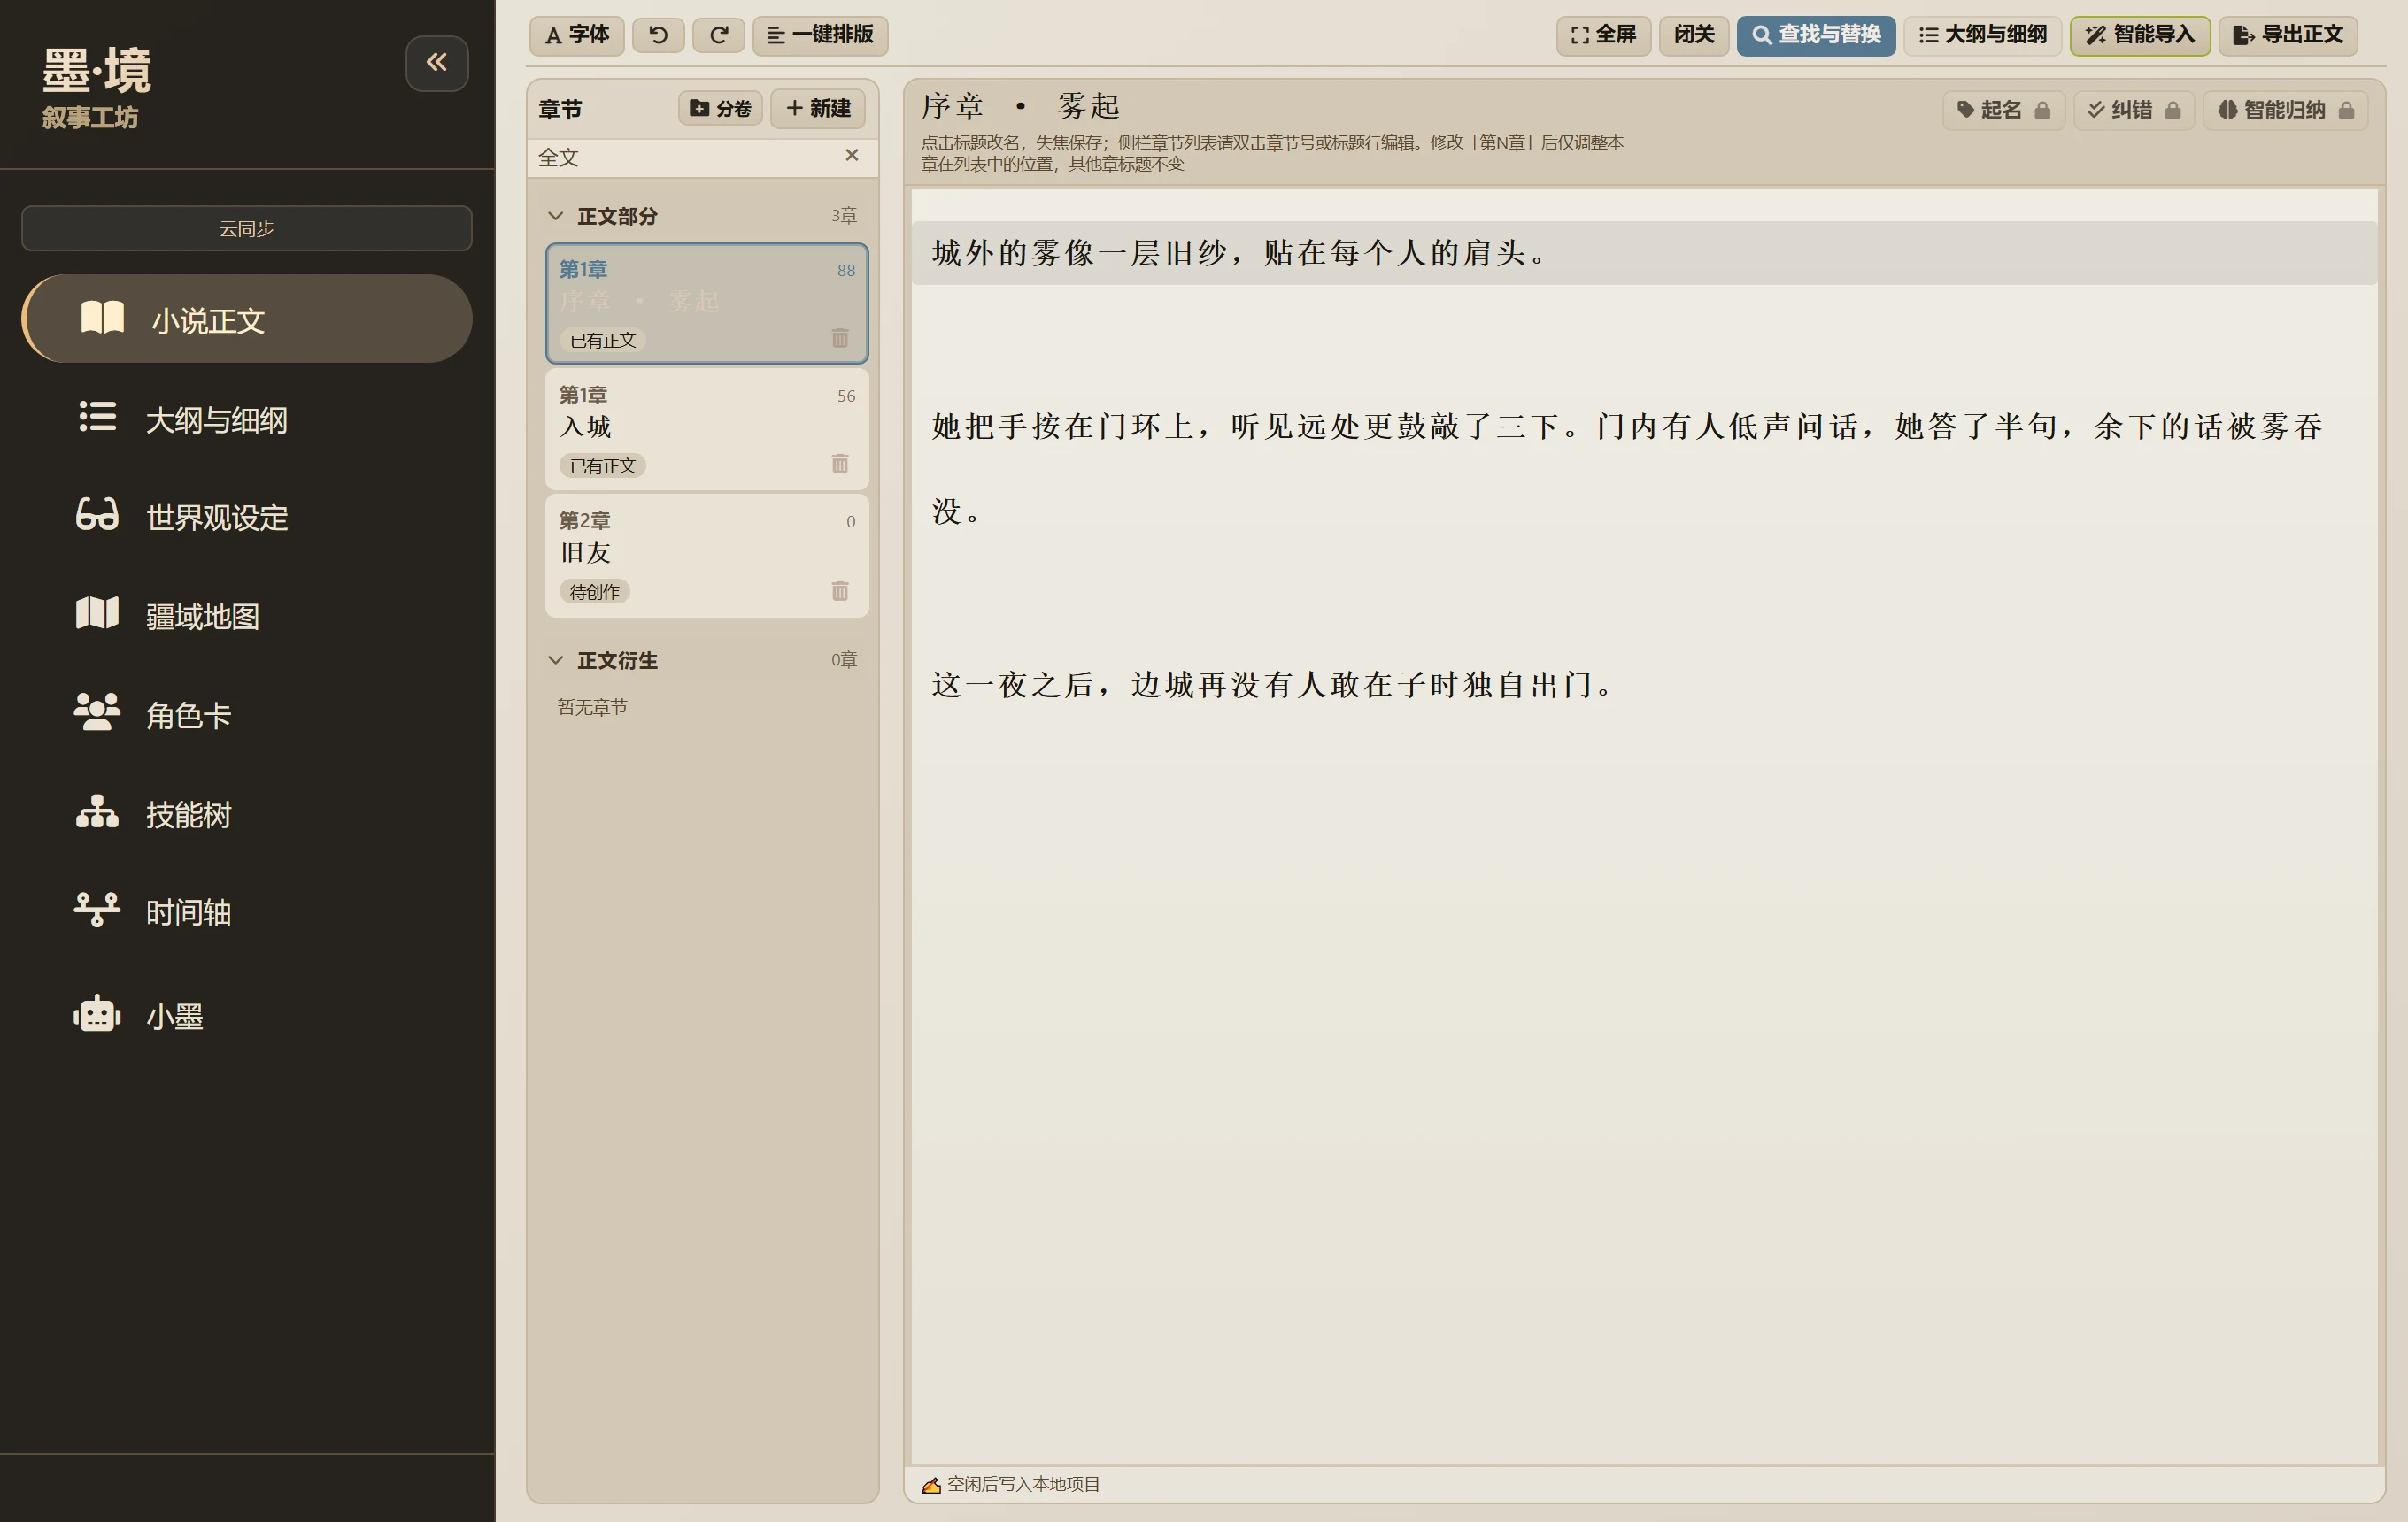Click 智能导入 in the toolbar
The image size is (2408, 1522).
coord(2140,35)
